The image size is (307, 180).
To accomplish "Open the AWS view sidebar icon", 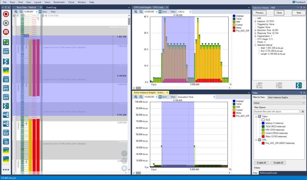I will coord(6,141).
